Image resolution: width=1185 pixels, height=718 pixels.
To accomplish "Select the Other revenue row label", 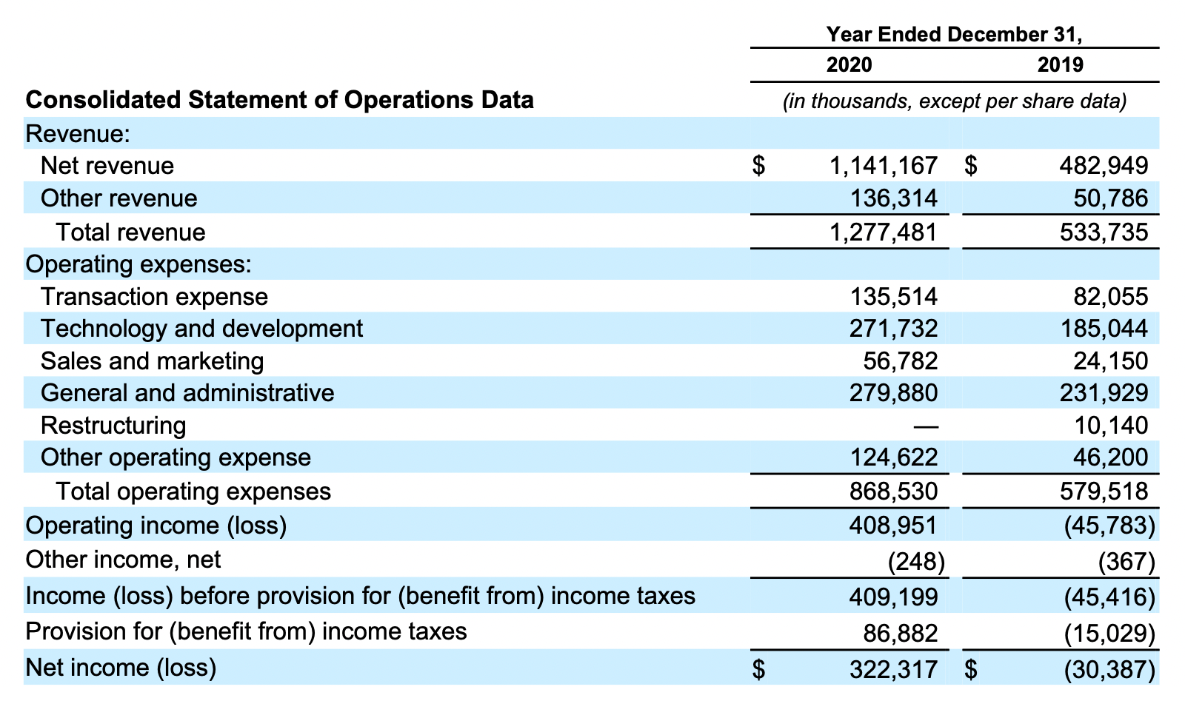I will [119, 198].
